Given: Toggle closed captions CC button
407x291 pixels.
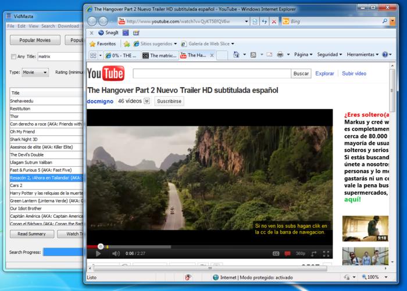Looking at the screenshot, I should [x=276, y=253].
